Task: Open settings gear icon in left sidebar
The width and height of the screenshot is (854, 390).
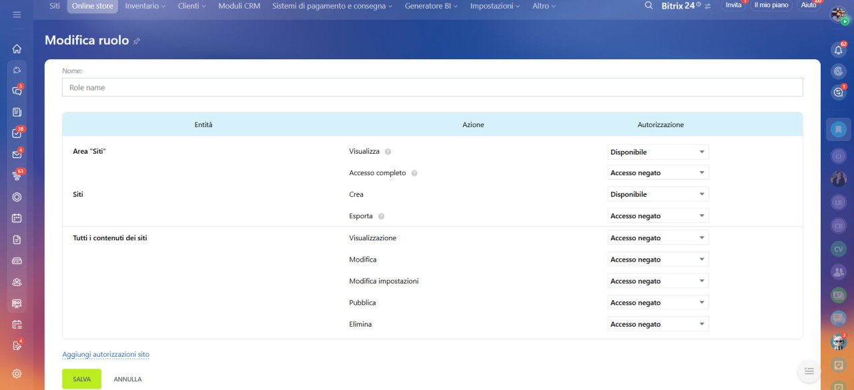Action: click(17, 373)
